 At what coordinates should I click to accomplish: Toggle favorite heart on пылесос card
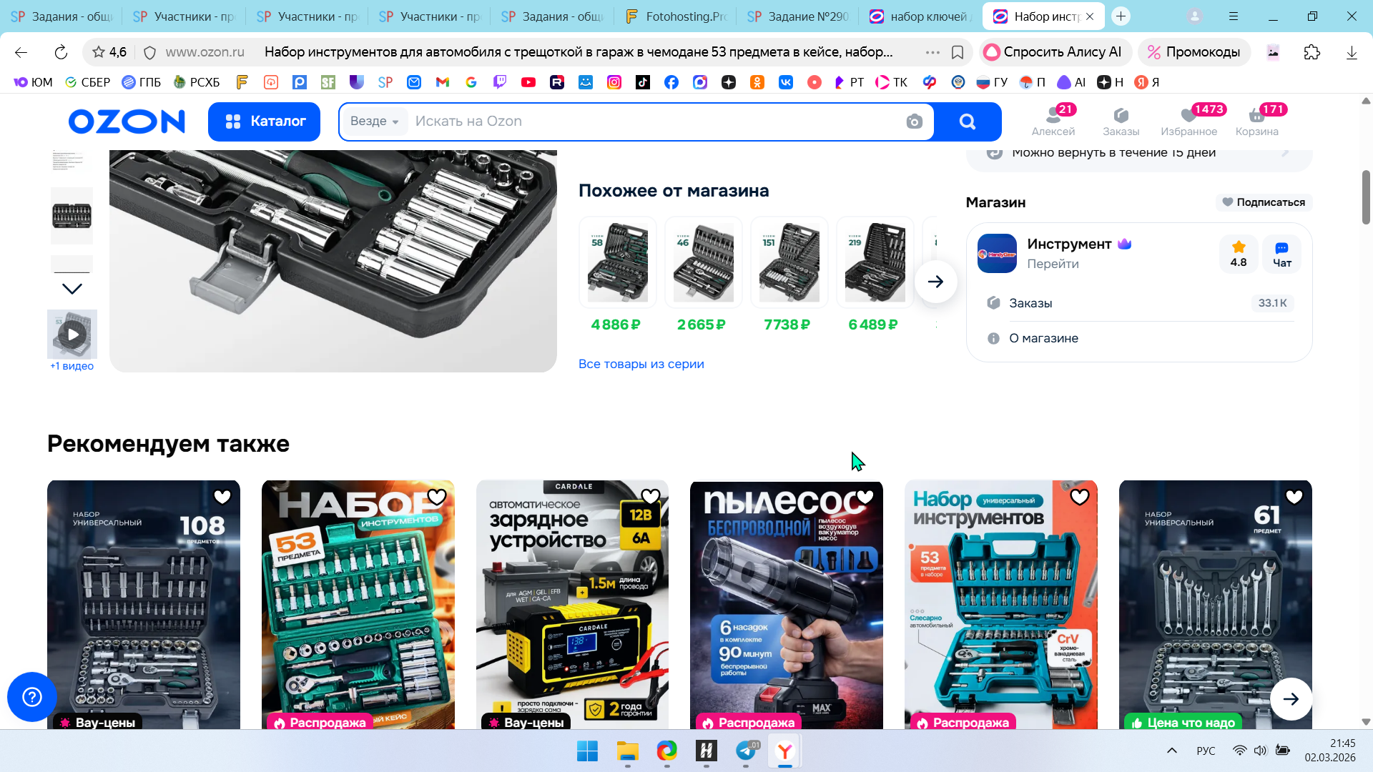tap(865, 496)
